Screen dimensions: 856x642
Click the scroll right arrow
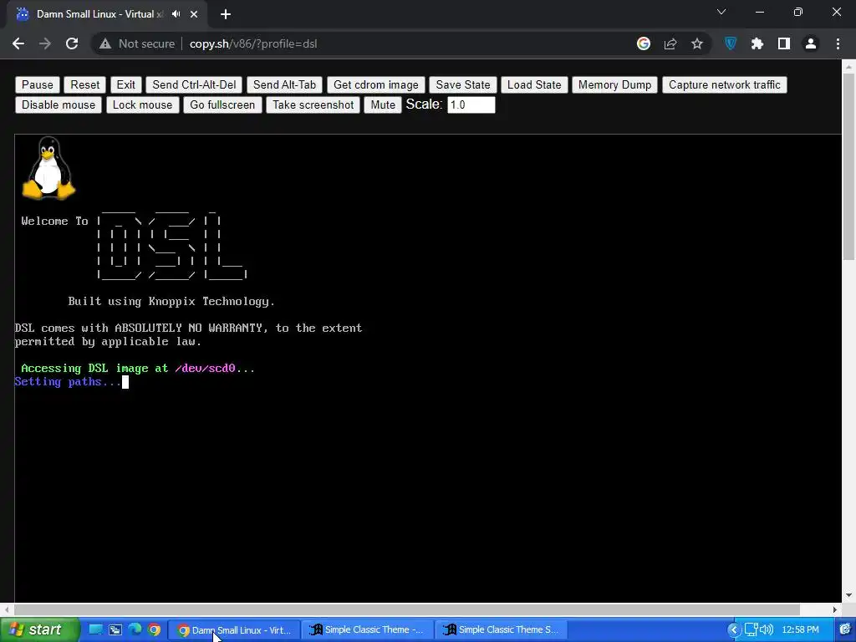point(835,609)
